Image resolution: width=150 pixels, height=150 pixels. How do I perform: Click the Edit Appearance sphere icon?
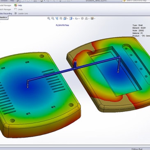pos(82,18)
